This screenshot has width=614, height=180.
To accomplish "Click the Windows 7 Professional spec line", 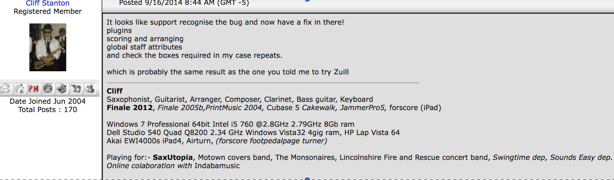I will (230, 124).
